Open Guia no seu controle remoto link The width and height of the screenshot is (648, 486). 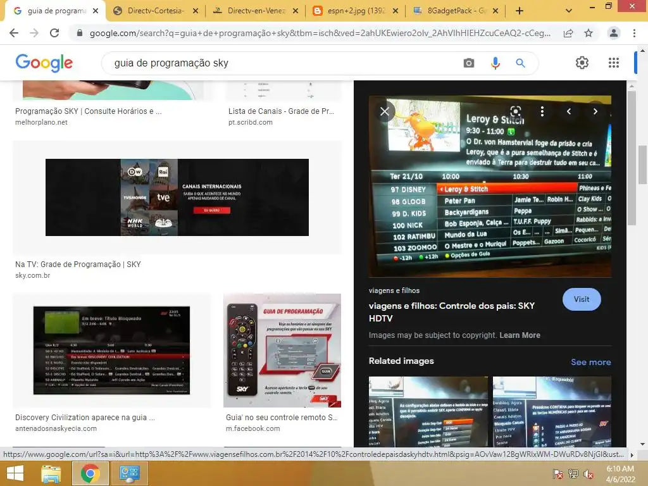click(282, 418)
